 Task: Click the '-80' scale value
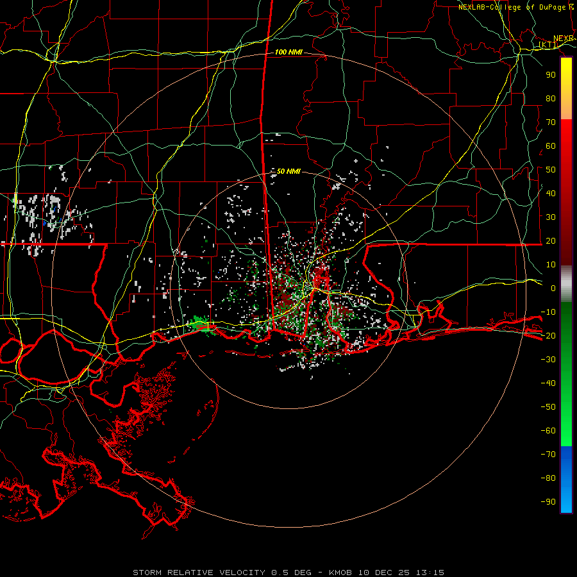tap(548, 478)
